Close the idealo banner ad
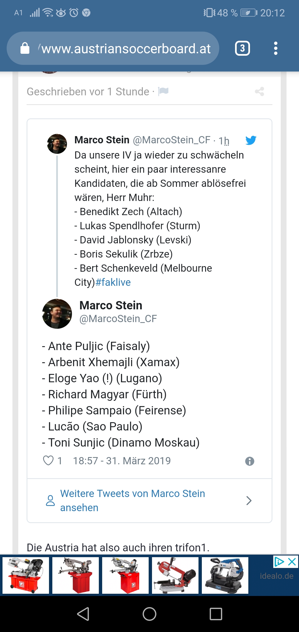 pos(292,562)
